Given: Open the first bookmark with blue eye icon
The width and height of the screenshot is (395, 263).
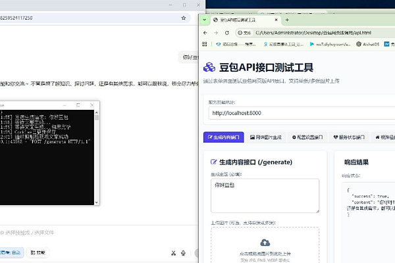Looking at the screenshot, I should tap(236, 44).
